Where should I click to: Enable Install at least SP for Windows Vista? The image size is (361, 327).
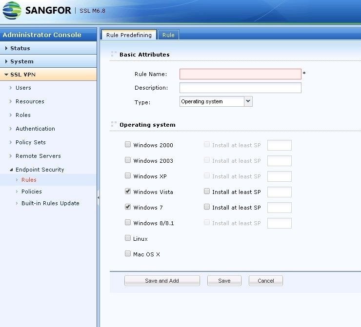tap(207, 192)
